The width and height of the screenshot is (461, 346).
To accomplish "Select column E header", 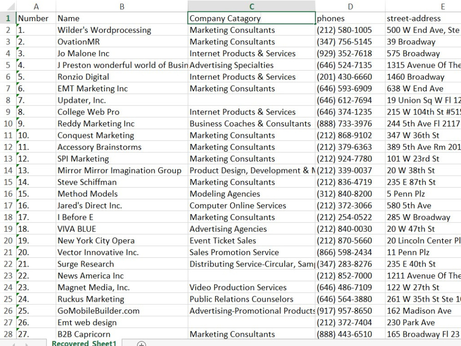I will coord(423,6).
